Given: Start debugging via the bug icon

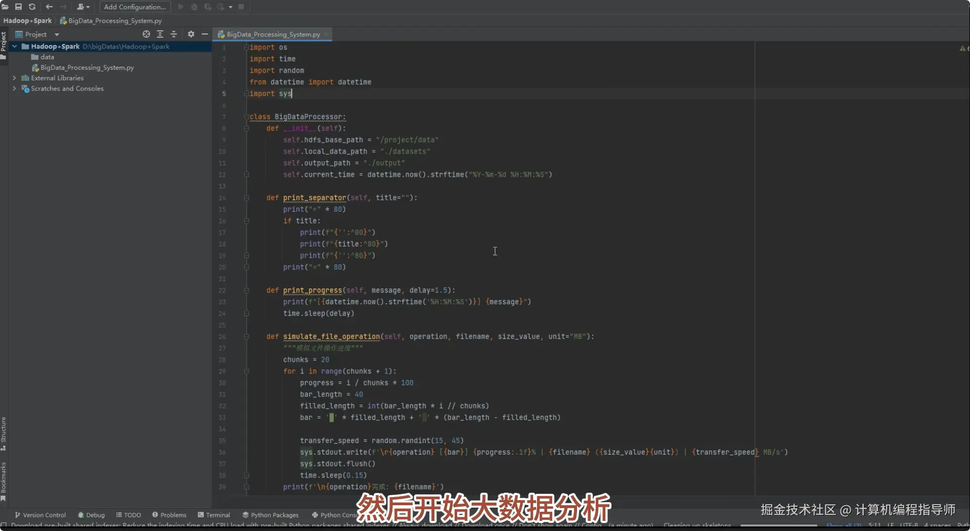Looking at the screenshot, I should pos(194,7).
